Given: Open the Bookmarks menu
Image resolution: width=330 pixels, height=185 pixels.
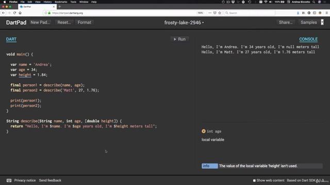Looking at the screenshot, I should coord(61,2).
